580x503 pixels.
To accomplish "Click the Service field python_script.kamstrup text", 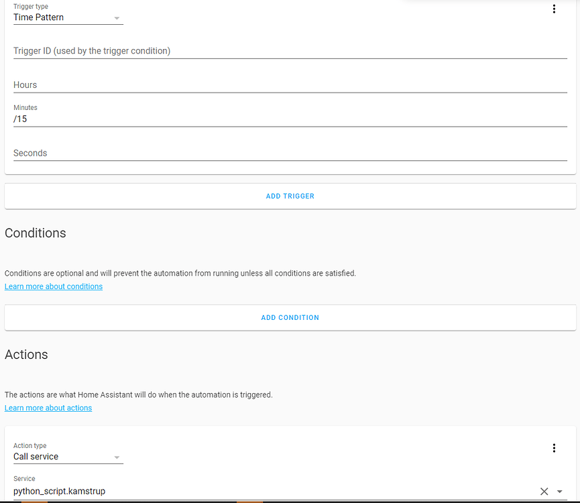I will coord(59,491).
